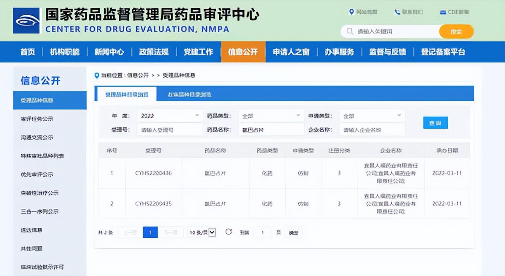Viewport: 505px width, 276px height.
Task: Click the phone icon beside 联系我们
Action: (397, 12)
